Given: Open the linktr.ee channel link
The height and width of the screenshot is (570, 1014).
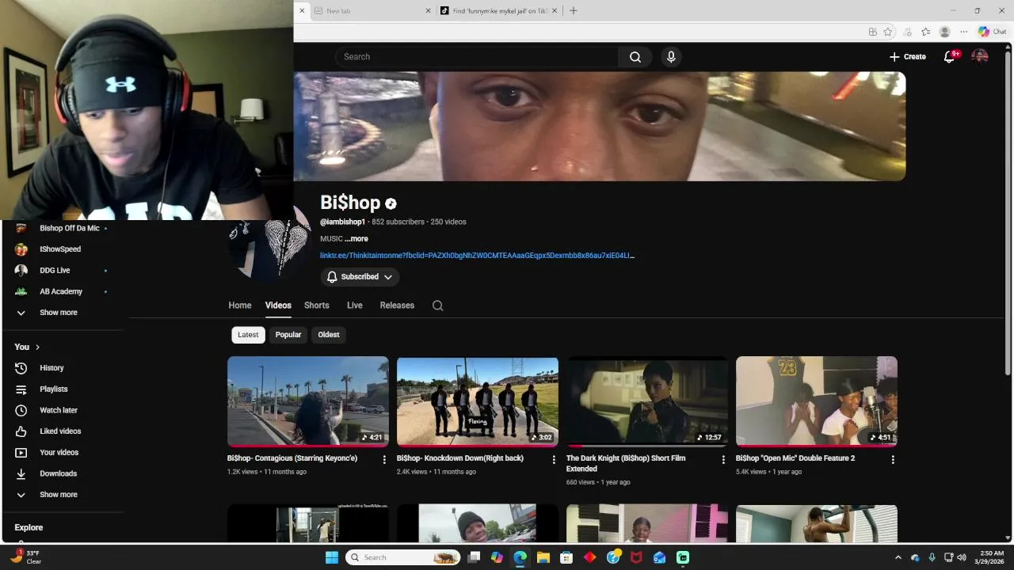Looking at the screenshot, I should click(x=477, y=256).
